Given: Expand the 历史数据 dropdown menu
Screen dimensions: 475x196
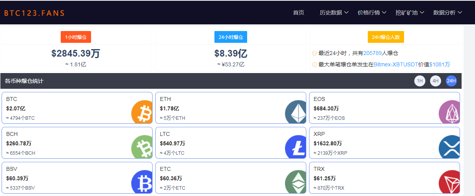Looking at the screenshot, I should [334, 13].
